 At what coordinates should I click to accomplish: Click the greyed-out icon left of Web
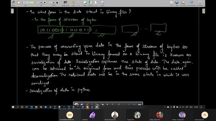tap(172, 3)
